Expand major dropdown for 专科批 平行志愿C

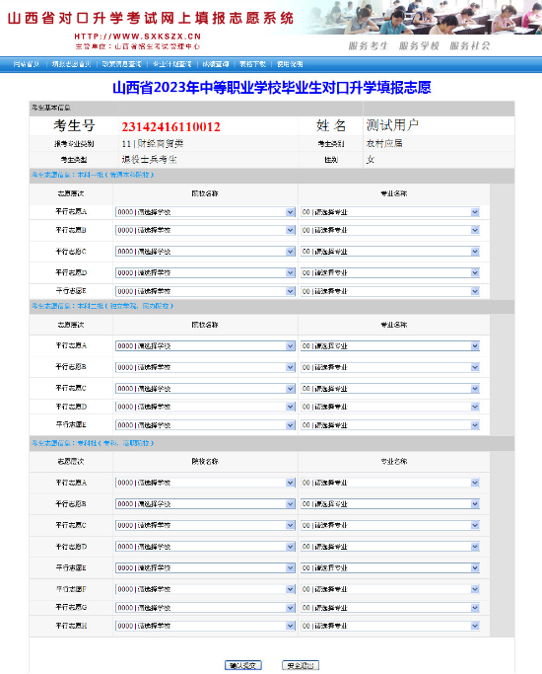[x=389, y=525]
